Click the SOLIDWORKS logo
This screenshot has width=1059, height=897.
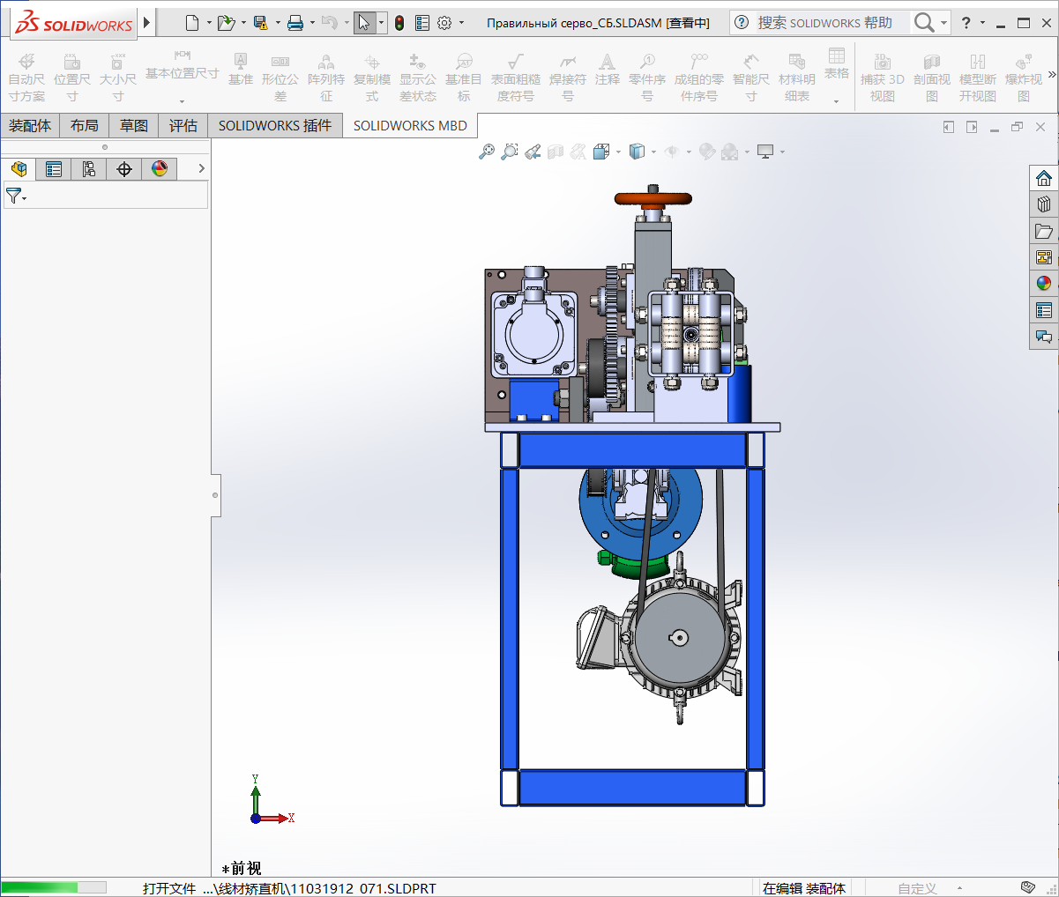click(74, 24)
